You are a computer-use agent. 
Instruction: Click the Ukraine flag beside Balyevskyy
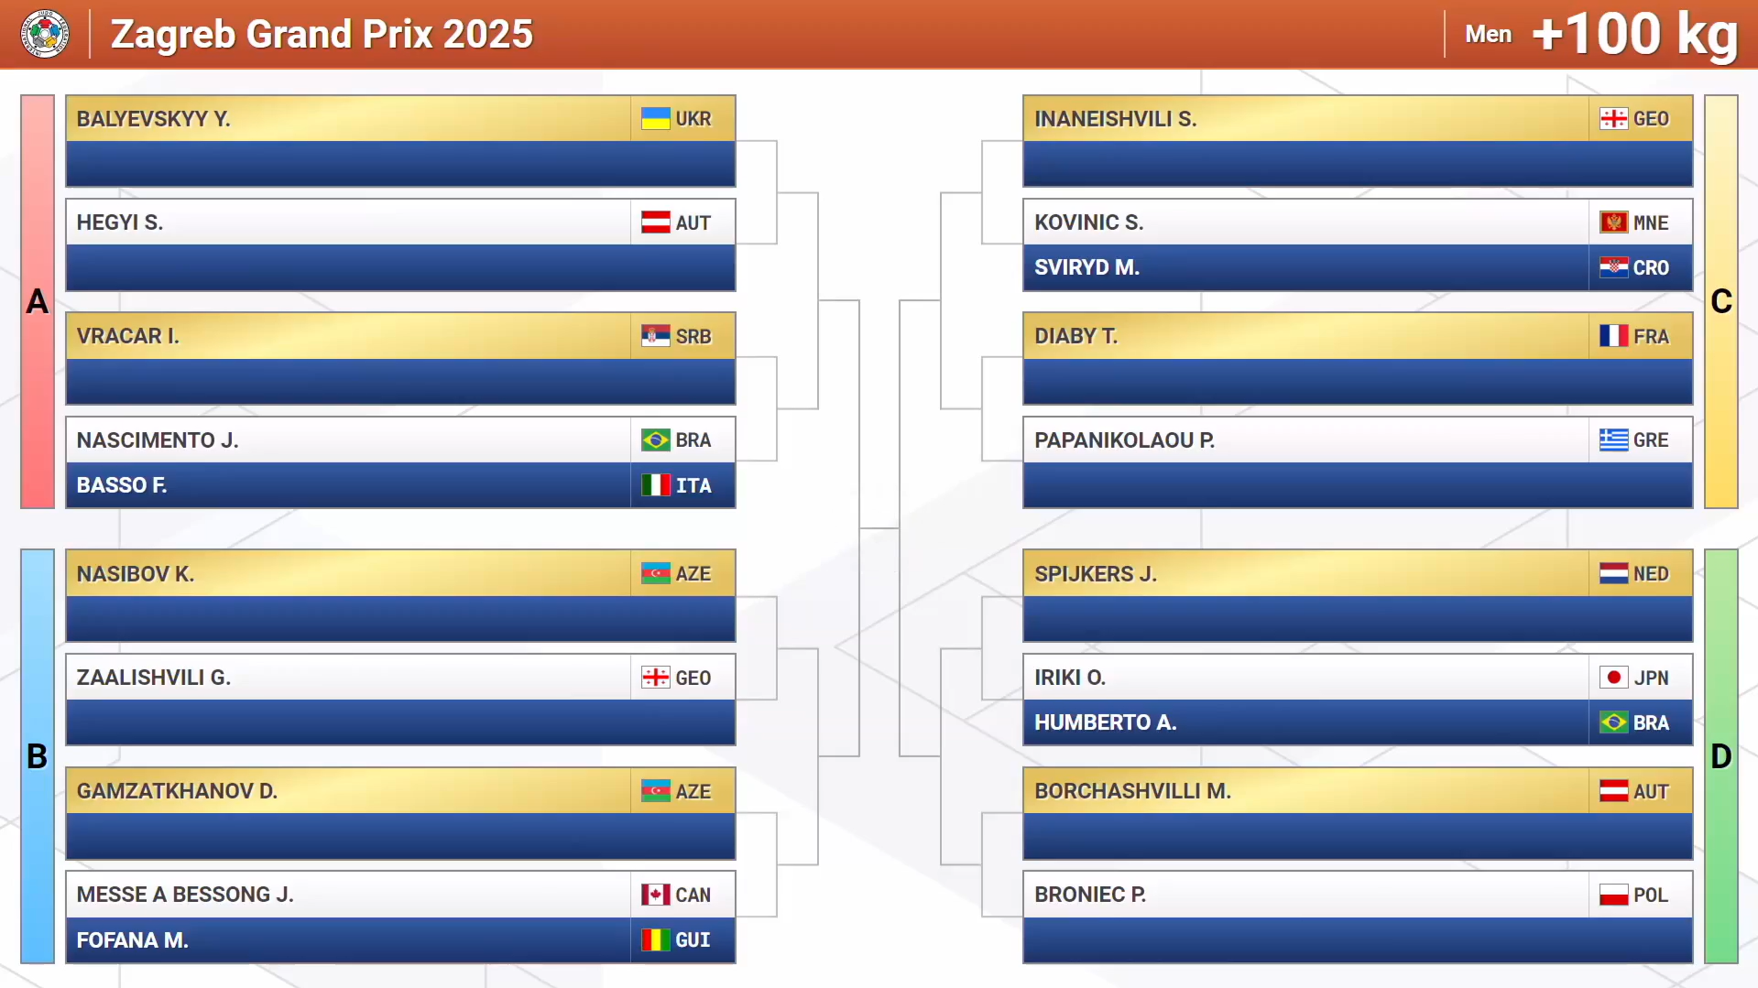tap(655, 119)
